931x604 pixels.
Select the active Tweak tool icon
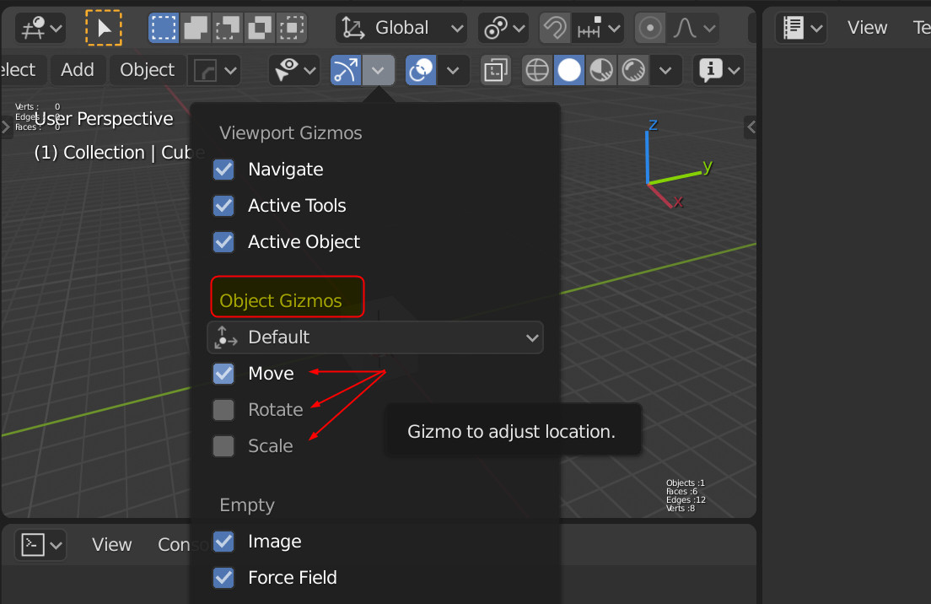[104, 27]
